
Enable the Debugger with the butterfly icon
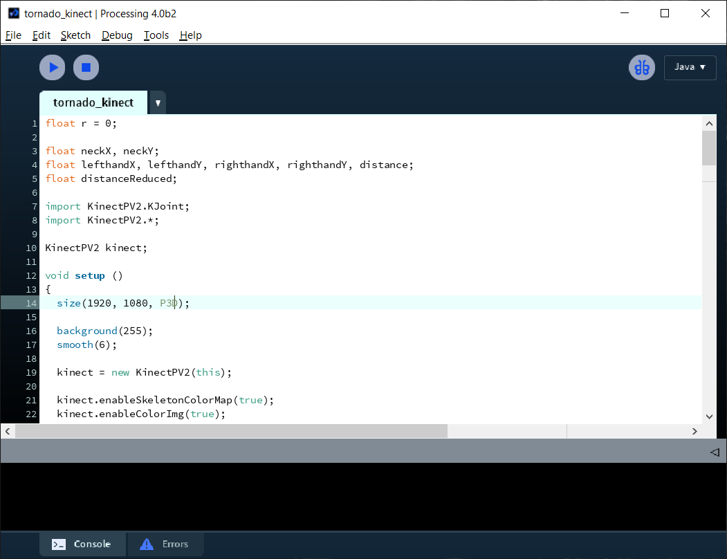tap(641, 67)
